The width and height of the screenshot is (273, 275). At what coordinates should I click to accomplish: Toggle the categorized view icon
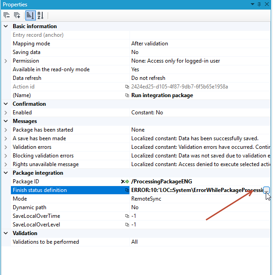pyautogui.click(x=30, y=15)
